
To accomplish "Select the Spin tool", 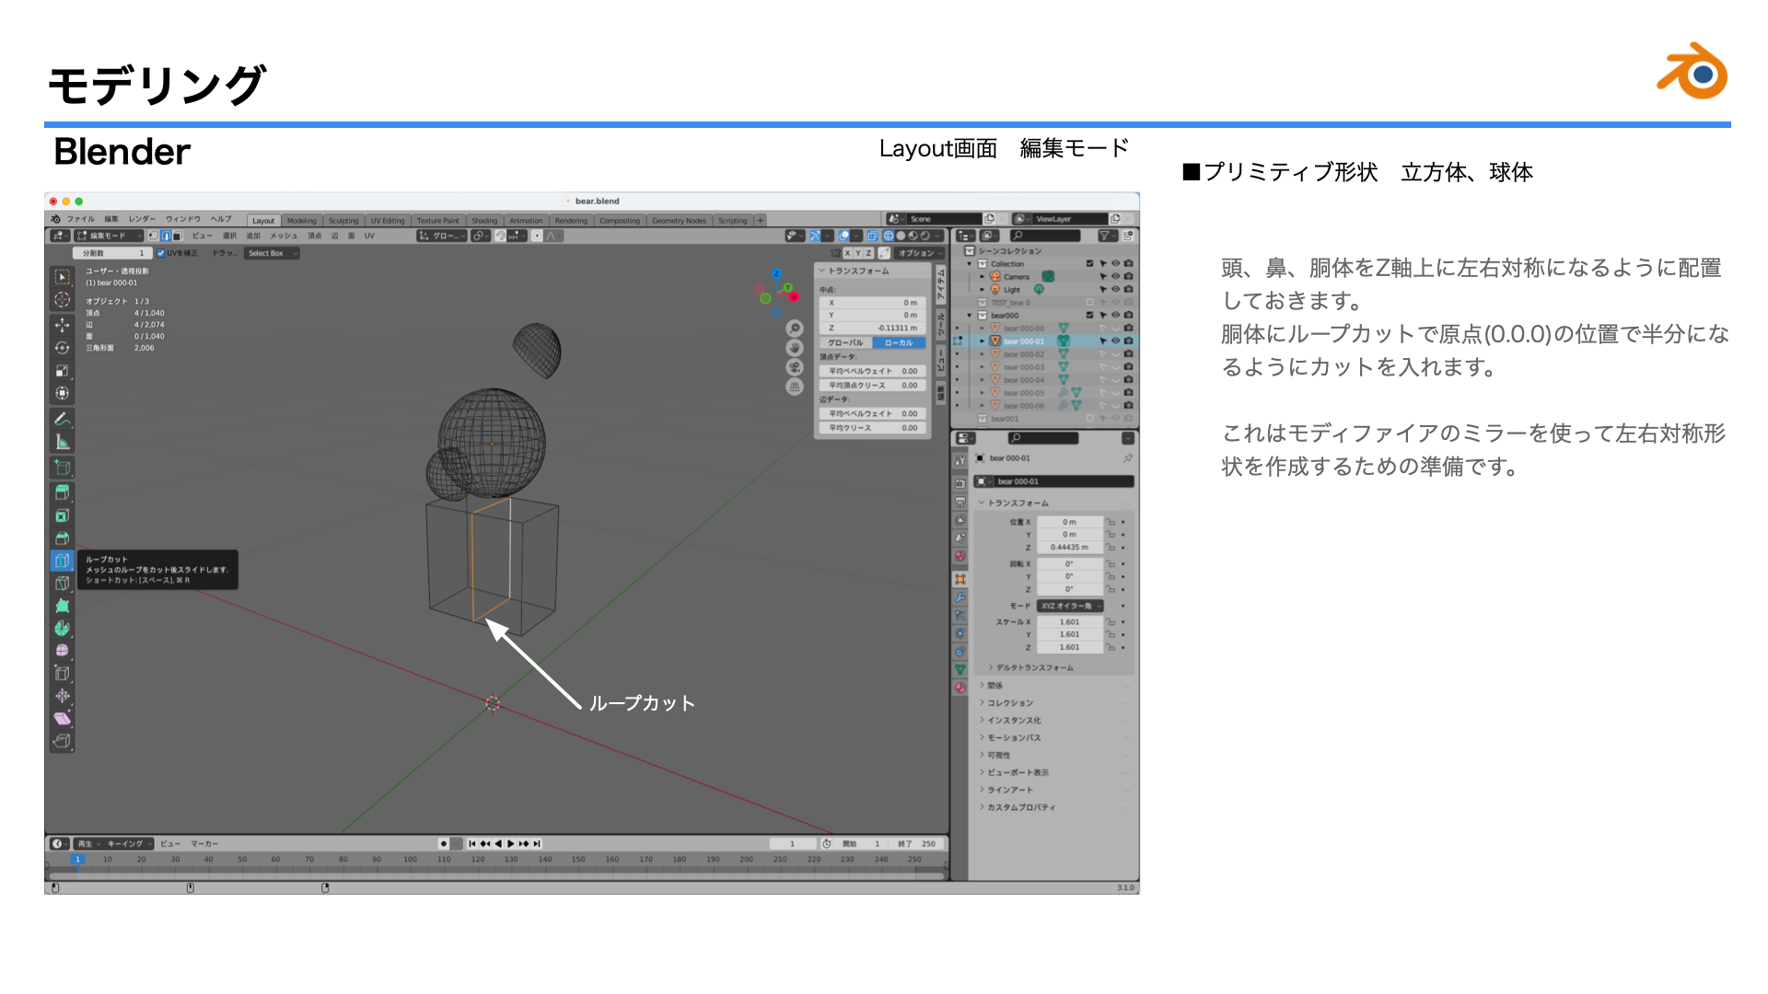I will click(62, 628).
